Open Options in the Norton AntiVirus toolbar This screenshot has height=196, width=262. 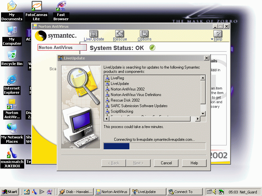click(x=144, y=36)
